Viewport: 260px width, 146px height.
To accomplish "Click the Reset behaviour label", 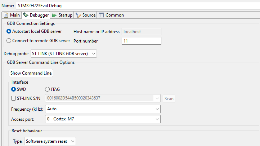I will 27,131.
